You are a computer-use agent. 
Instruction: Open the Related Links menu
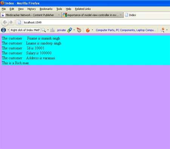(x=83, y=9)
